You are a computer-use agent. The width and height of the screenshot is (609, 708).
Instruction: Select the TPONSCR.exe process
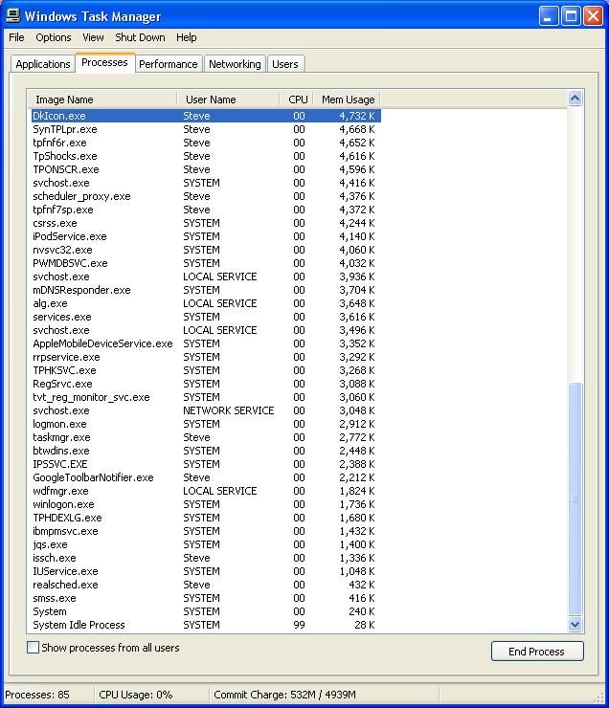(206, 169)
